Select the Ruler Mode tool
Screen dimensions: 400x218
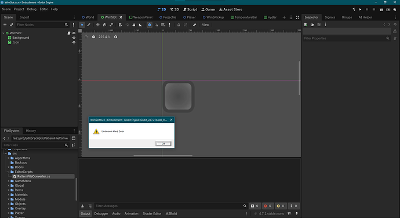coord(140,25)
